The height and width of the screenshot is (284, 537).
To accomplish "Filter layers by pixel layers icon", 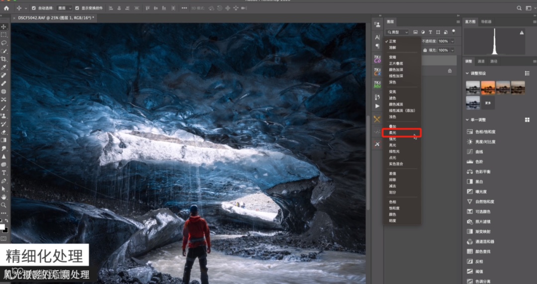I will (x=415, y=32).
